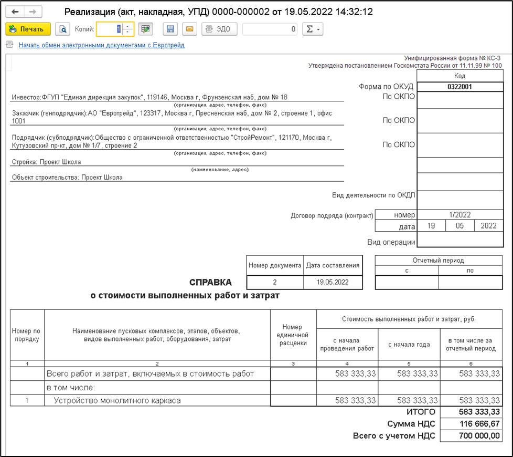Click the Печать button
The width and height of the screenshot is (513, 457).
pyautogui.click(x=28, y=29)
